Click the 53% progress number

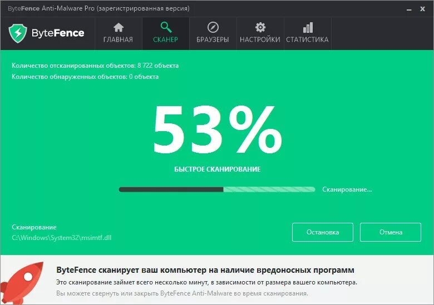pos(218,129)
